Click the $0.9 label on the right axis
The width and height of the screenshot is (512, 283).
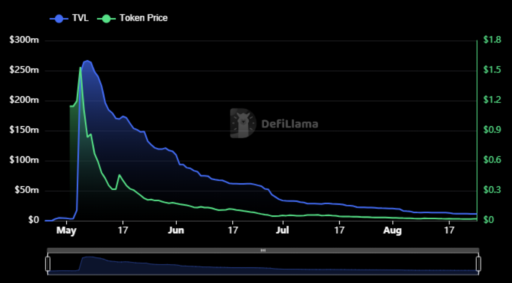492,130
